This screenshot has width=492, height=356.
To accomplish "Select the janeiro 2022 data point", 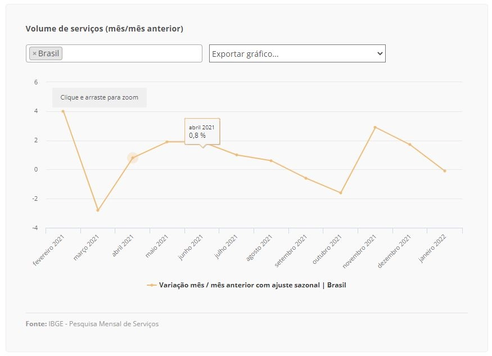I will coord(445,171).
